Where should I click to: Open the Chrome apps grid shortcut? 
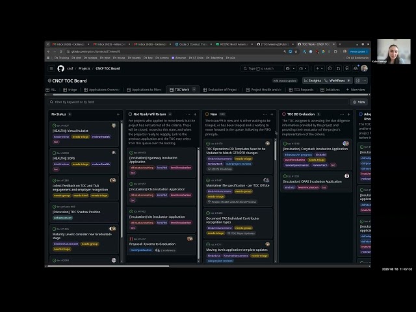pos(48,58)
